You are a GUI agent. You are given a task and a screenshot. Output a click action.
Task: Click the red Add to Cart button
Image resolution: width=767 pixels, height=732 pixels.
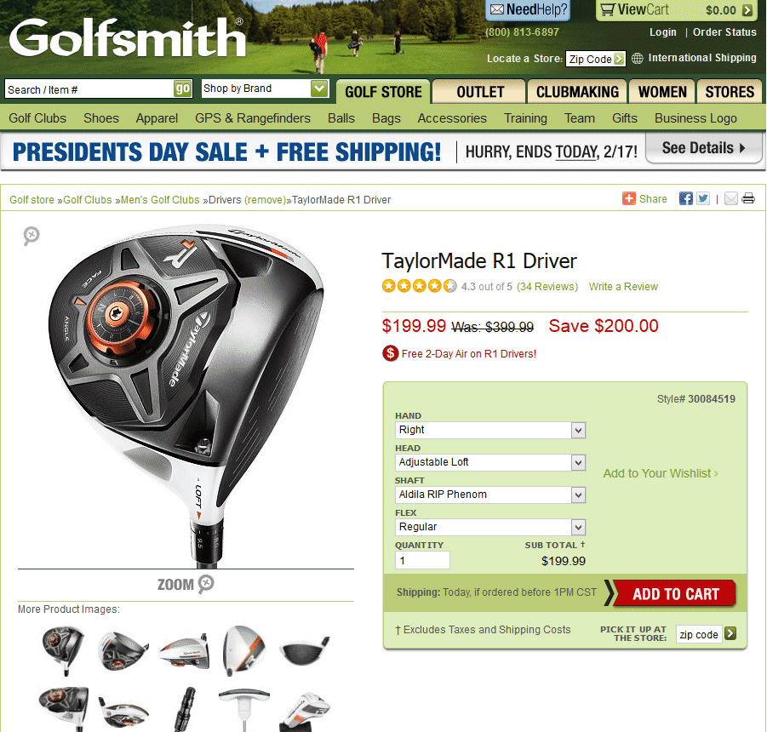pyautogui.click(x=675, y=593)
